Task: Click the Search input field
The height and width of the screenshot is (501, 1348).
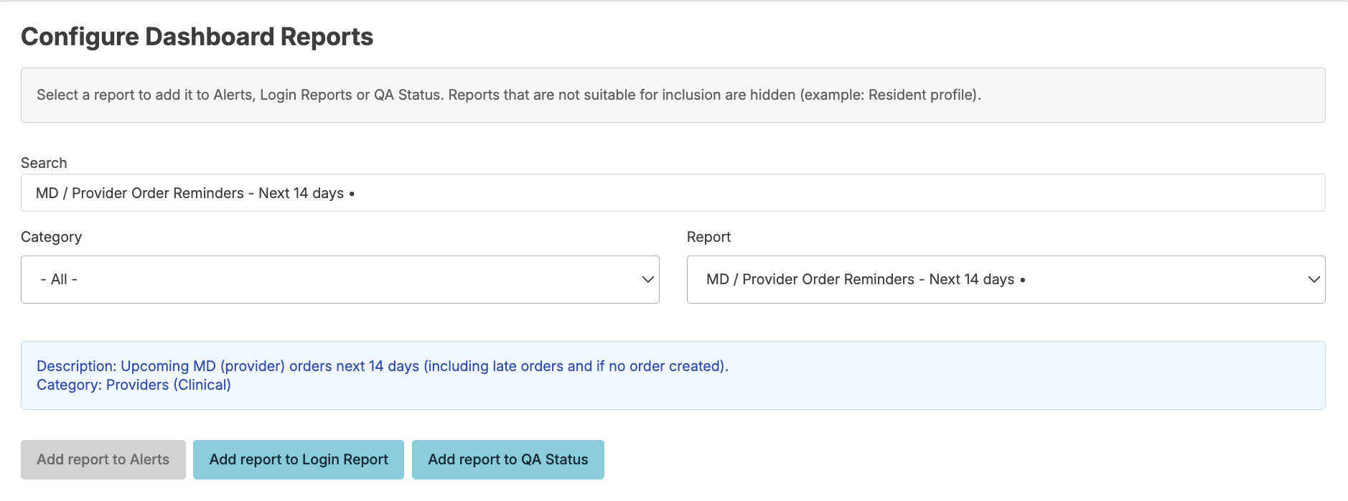Action: click(672, 193)
